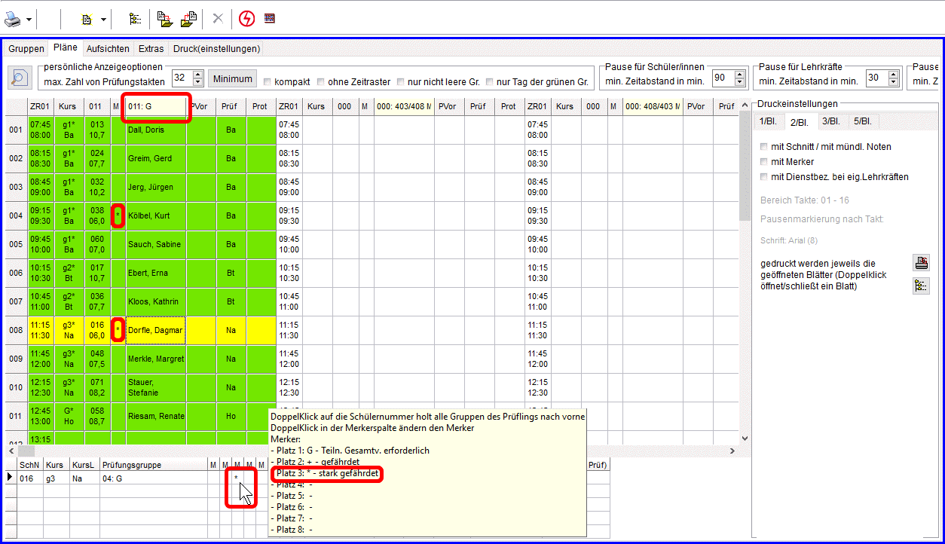Increase max. Zahl von Prüfungstakten stepper

[198, 74]
